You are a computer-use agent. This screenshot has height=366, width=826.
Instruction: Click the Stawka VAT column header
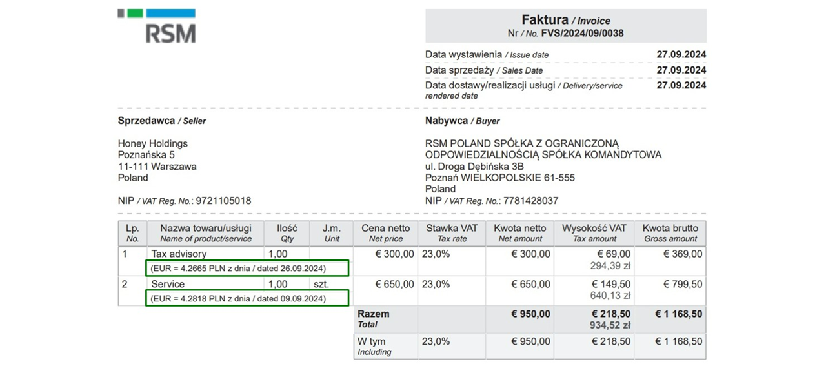pos(452,233)
